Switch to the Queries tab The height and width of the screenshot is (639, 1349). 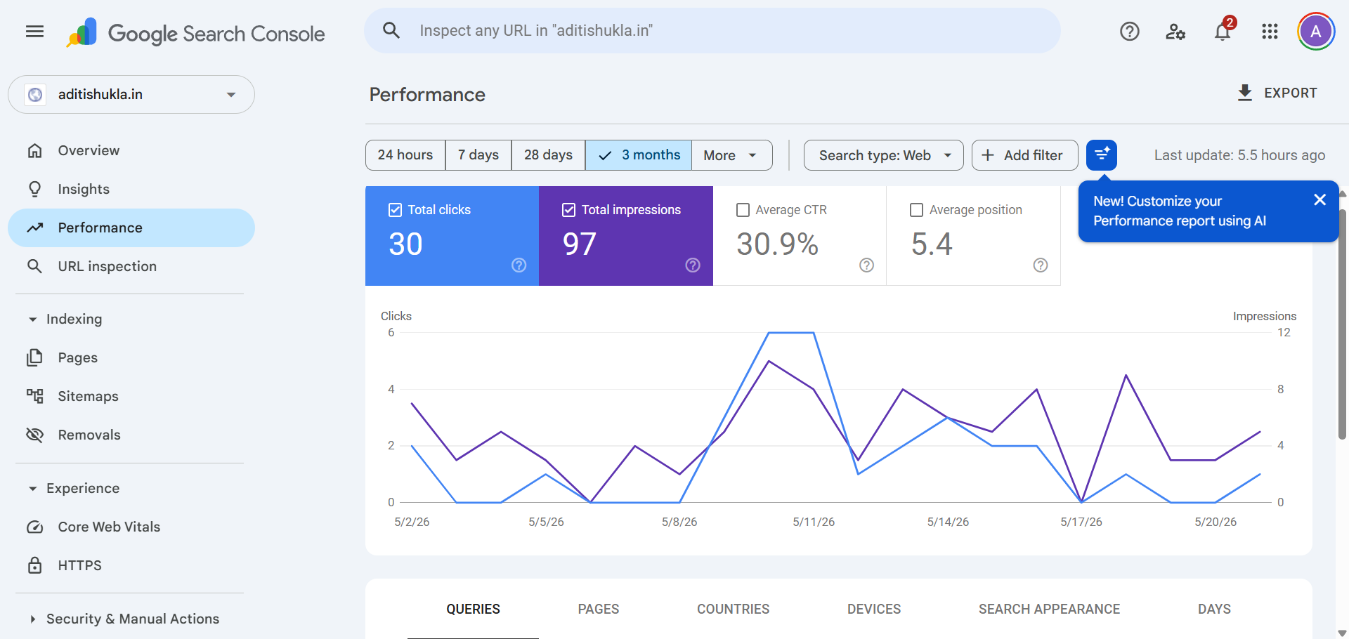click(x=473, y=609)
